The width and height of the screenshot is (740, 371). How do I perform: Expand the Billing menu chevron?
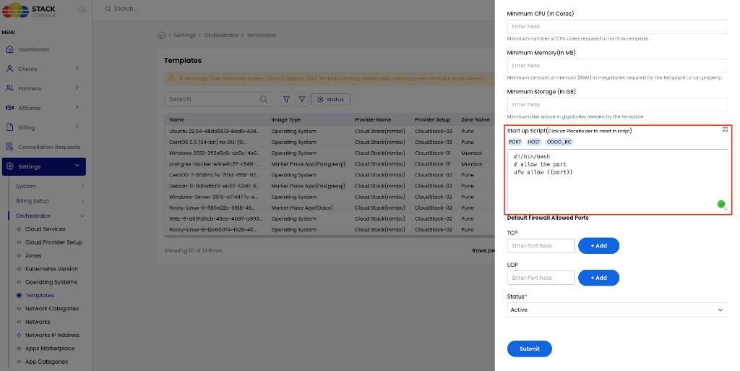(77, 127)
